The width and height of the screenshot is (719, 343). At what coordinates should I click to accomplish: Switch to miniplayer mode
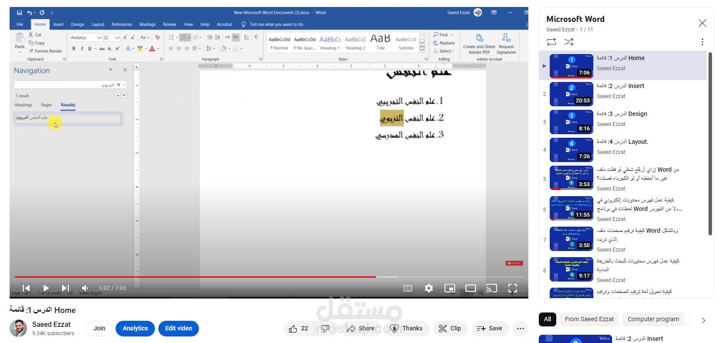pyautogui.click(x=450, y=288)
